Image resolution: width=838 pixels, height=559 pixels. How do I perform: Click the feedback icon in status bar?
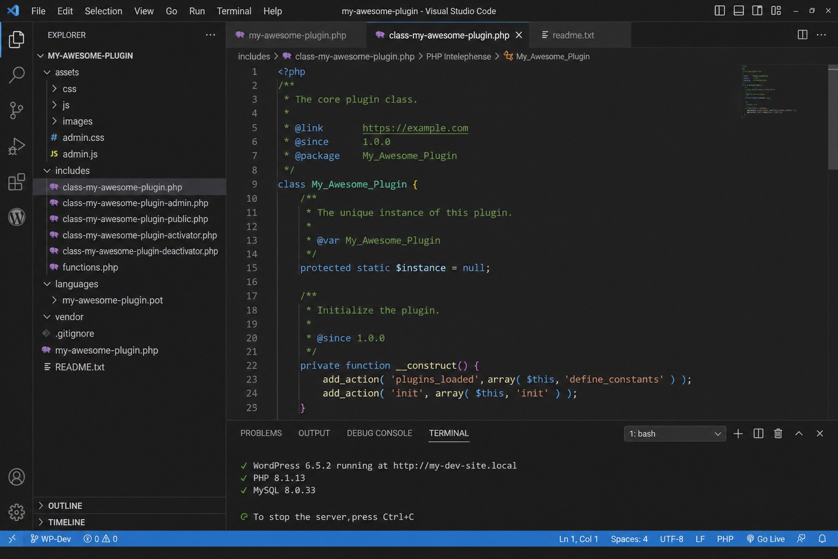[x=801, y=539]
